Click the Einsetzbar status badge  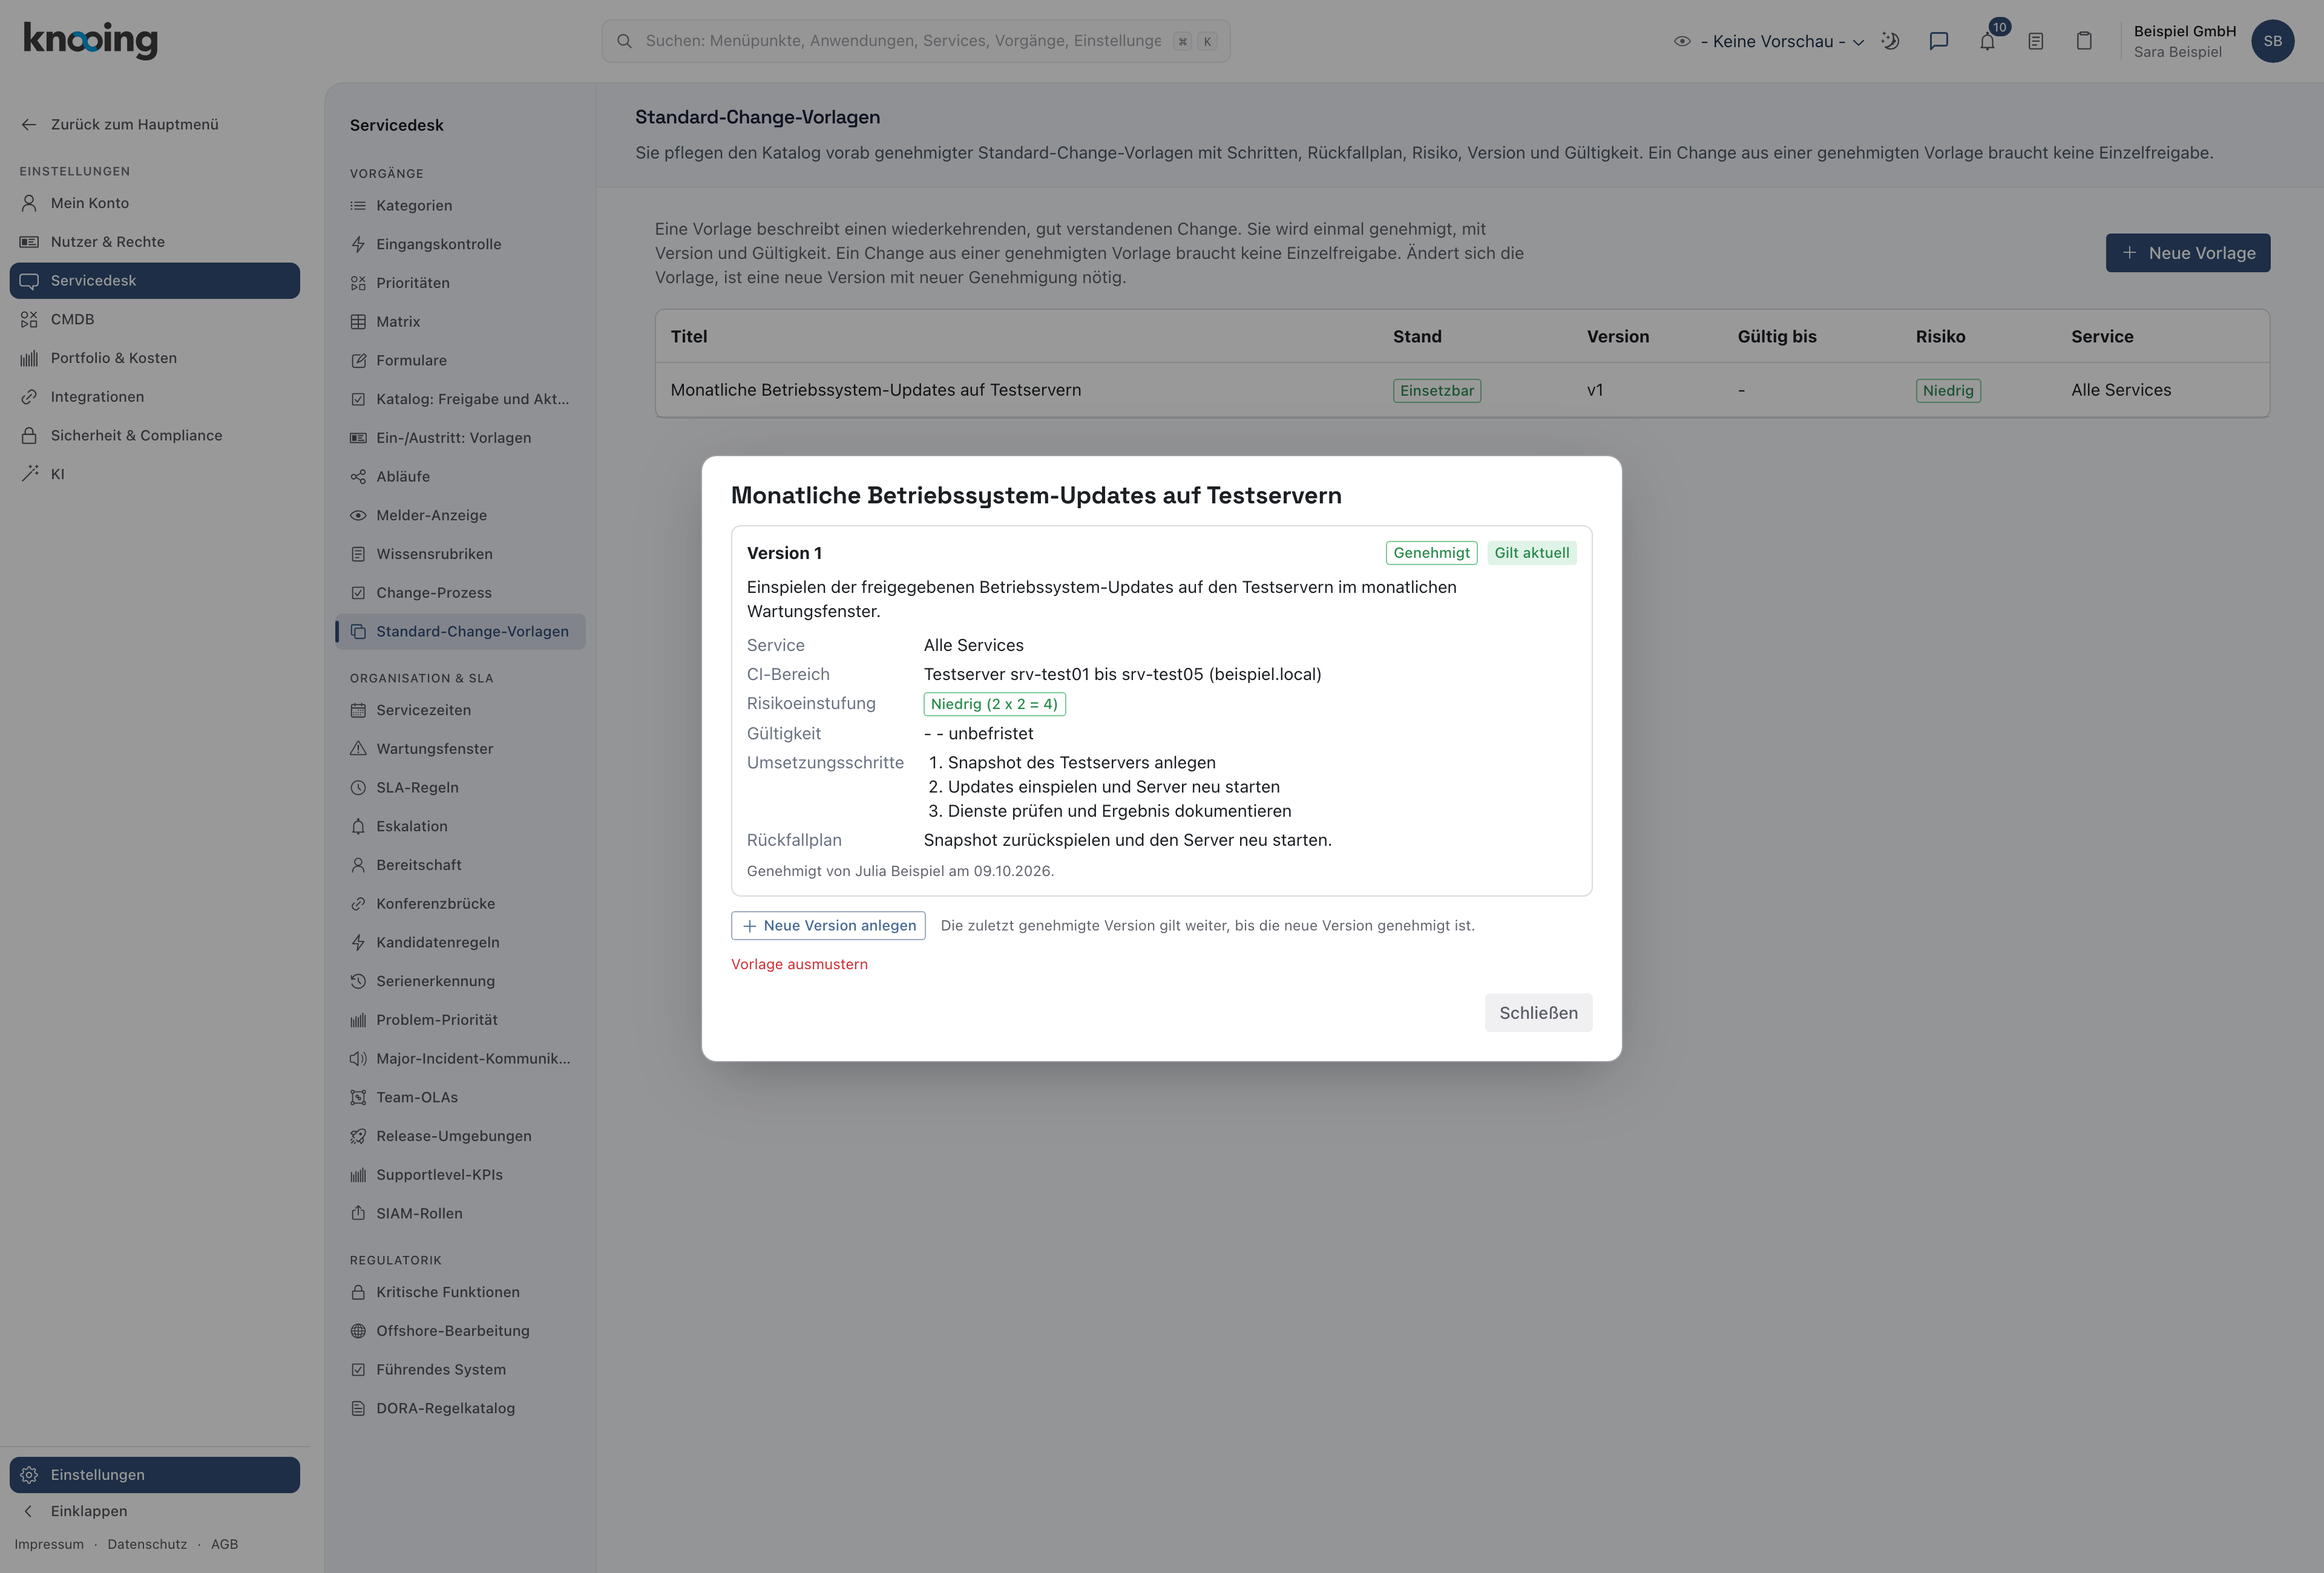pyautogui.click(x=1436, y=391)
